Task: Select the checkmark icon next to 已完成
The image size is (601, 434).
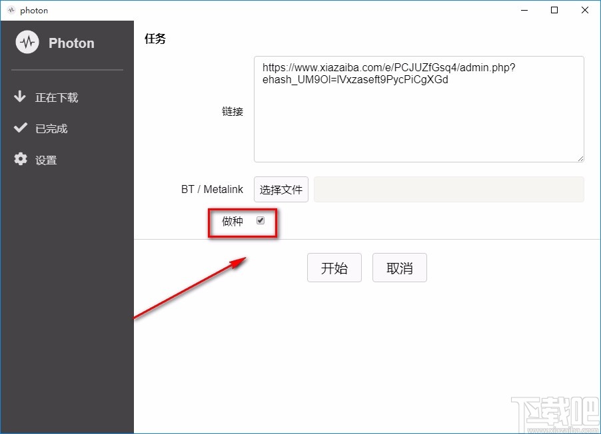Action: pos(21,128)
